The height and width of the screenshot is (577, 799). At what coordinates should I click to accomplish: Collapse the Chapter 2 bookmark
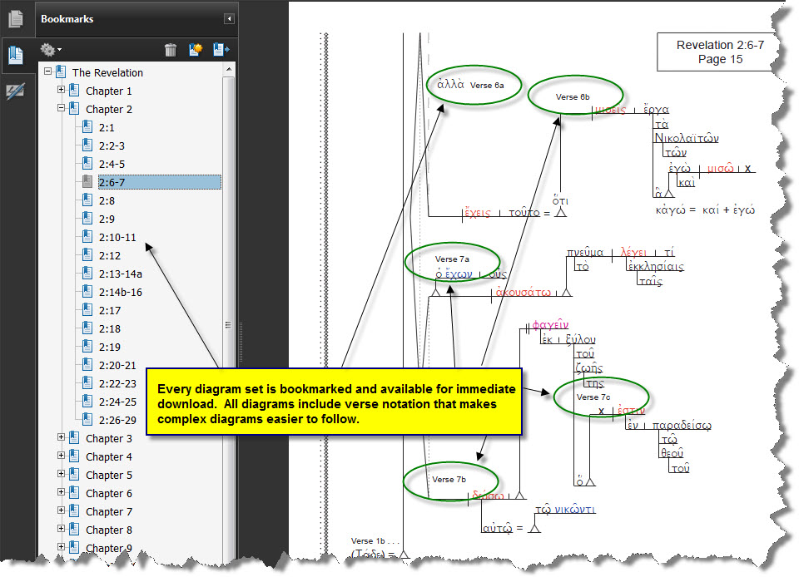[61, 109]
